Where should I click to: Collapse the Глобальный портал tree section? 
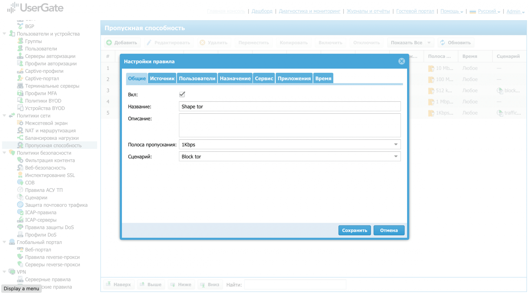(4, 242)
